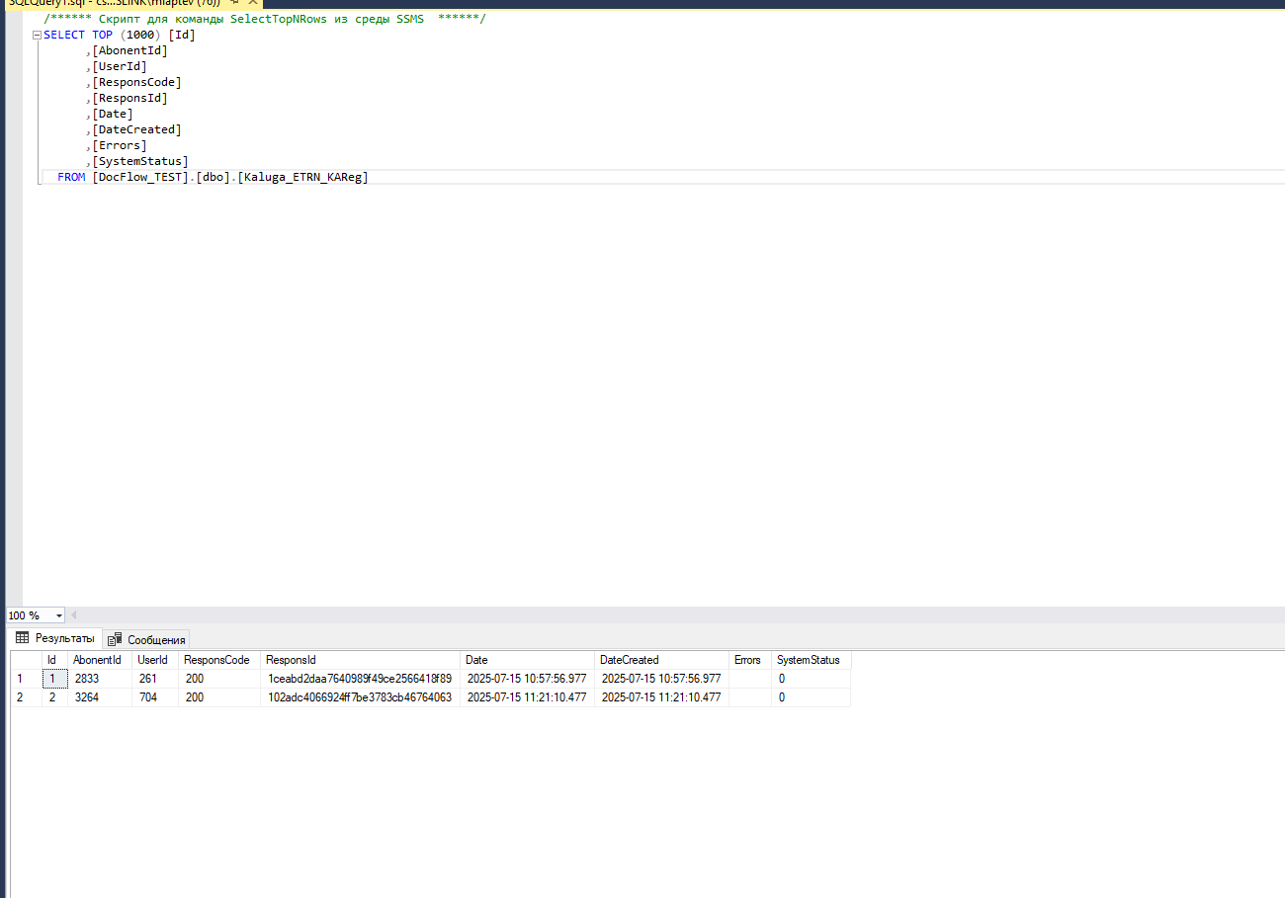Screen dimensions: 1285x898
Task: Click [DocFlow_TEST] in the FROM clause
Action: pyautogui.click(x=140, y=177)
